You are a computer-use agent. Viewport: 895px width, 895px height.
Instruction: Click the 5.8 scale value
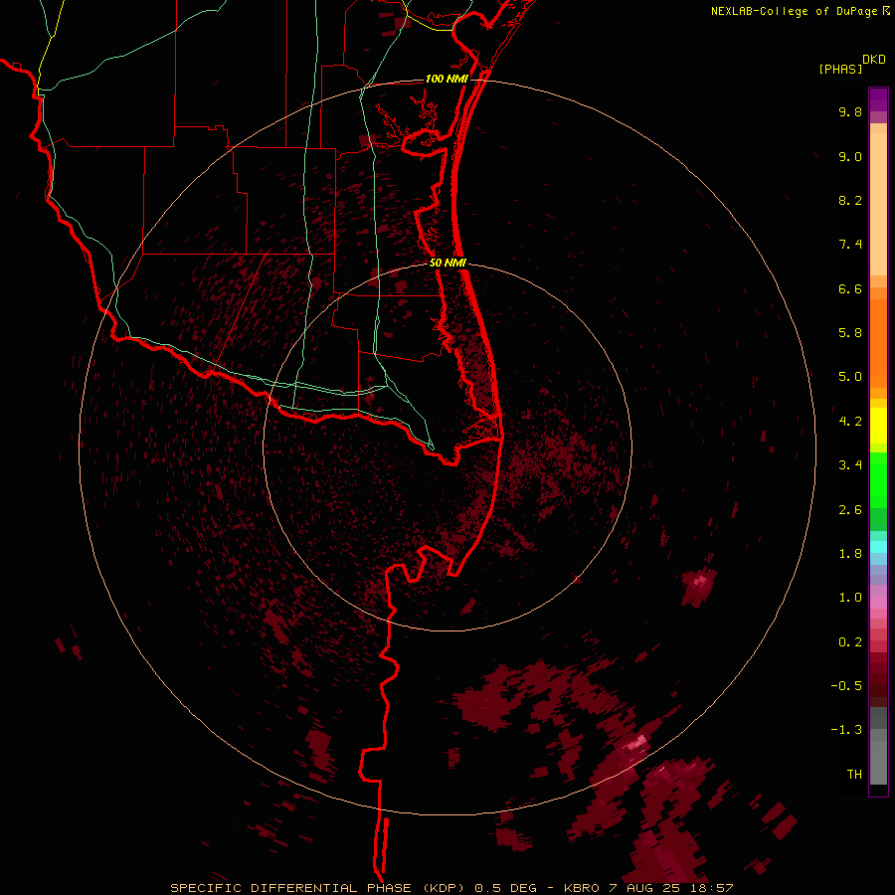(850, 333)
